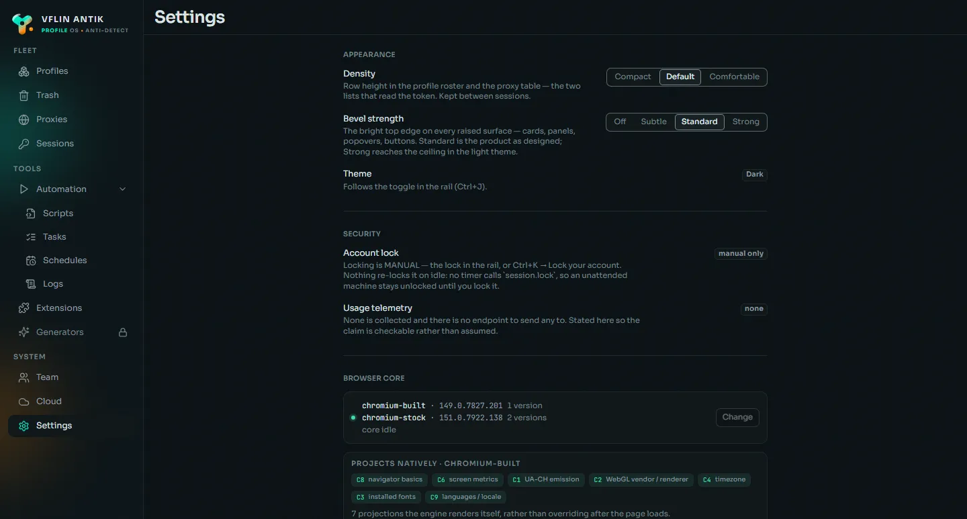
Task: Click the Account lock label
Action: pyautogui.click(x=371, y=253)
